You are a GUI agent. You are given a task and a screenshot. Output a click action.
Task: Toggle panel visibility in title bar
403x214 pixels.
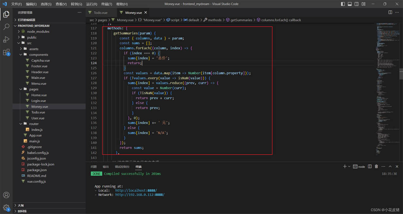coord(350,4)
